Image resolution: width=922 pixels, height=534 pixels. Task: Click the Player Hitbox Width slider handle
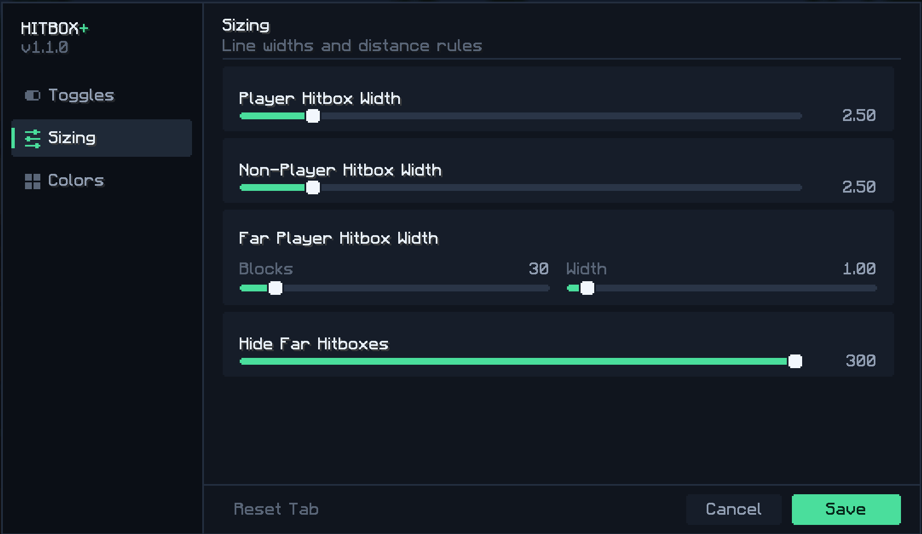tap(313, 116)
